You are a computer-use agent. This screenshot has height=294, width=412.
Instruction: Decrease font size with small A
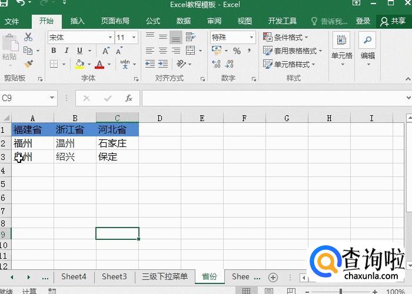click(x=119, y=51)
